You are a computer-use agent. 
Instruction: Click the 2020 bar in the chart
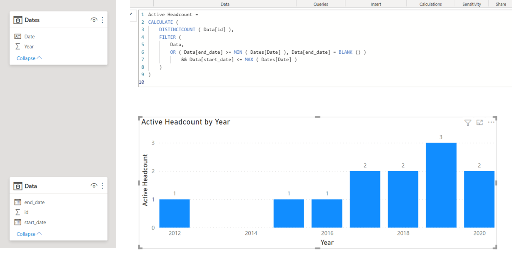pyautogui.click(x=479, y=199)
